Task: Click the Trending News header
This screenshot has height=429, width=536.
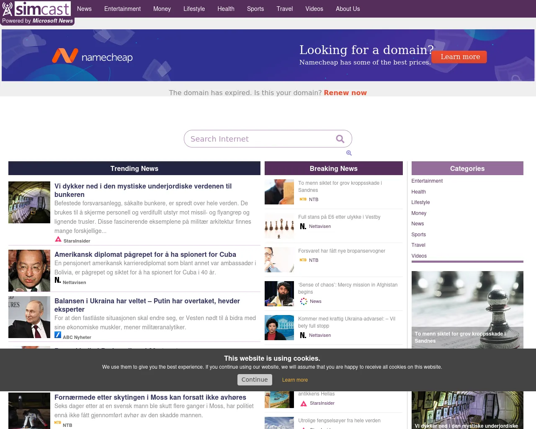Action: click(x=134, y=168)
